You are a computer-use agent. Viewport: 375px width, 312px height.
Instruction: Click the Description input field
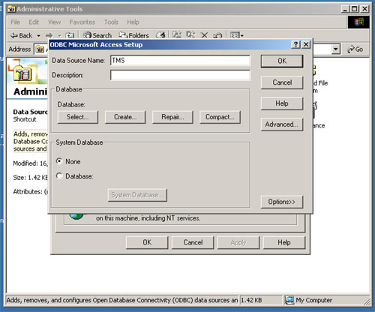pyautogui.click(x=180, y=75)
